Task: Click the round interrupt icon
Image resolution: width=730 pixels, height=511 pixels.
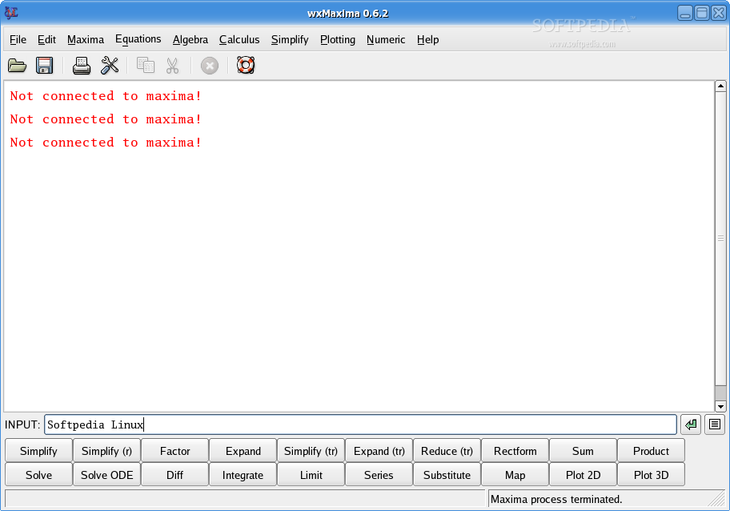Action: pos(210,66)
